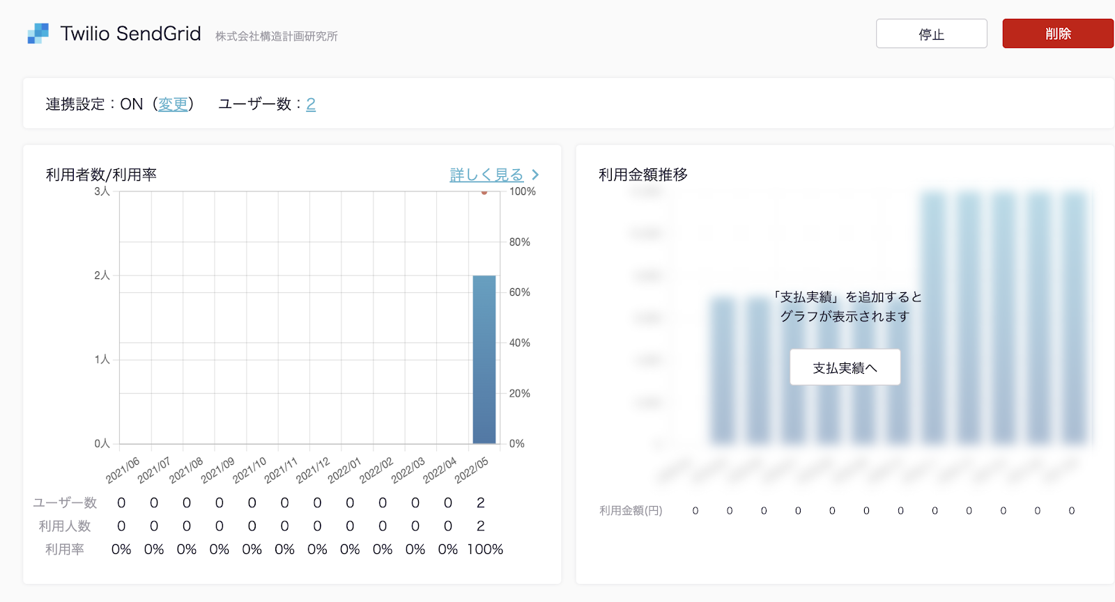This screenshot has width=1115, height=602.
Task: Click the Twilio SendGrid logo icon
Action: point(38,33)
